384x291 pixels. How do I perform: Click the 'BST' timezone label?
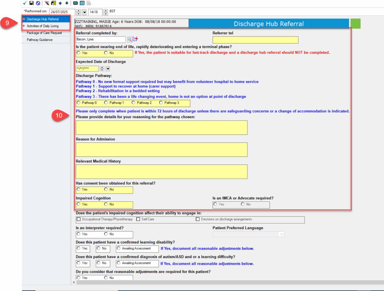tap(112, 11)
